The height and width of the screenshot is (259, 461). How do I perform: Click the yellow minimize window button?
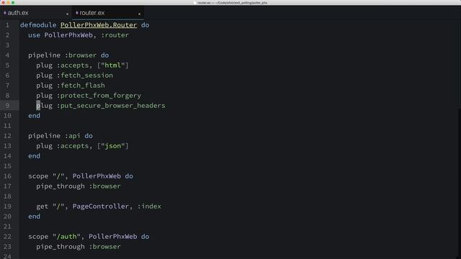pos(8,2)
